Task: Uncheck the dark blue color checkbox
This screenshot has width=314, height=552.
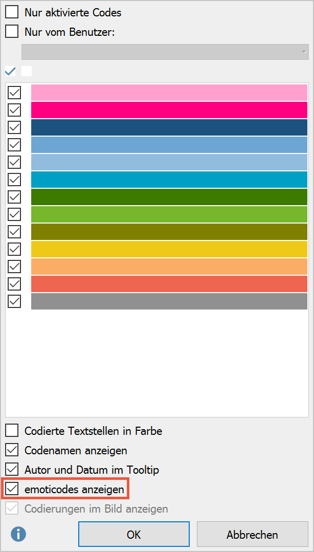Action: pyautogui.click(x=14, y=127)
